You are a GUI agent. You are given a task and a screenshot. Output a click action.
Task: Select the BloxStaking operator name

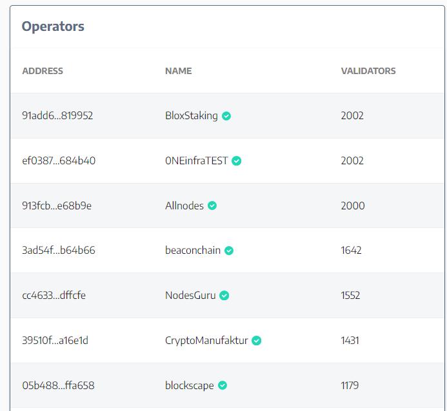pos(191,116)
